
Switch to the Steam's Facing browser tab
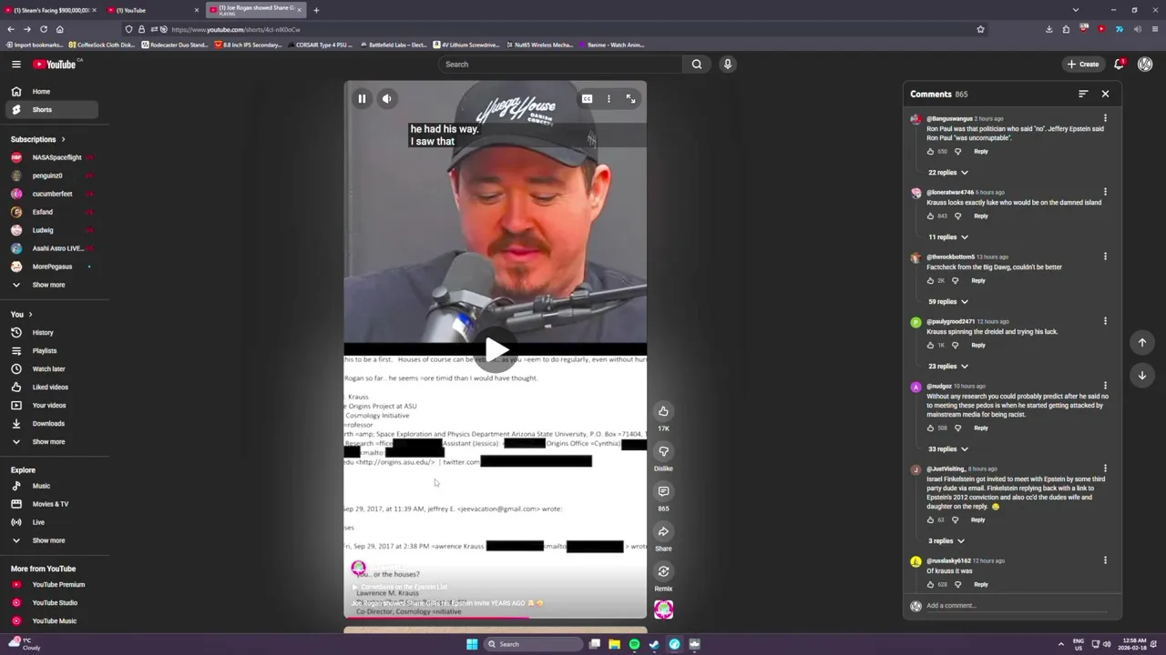50,10
